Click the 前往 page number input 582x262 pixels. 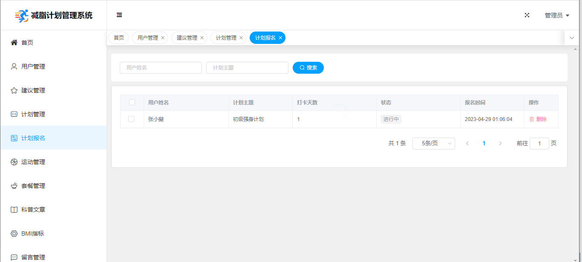click(x=539, y=144)
